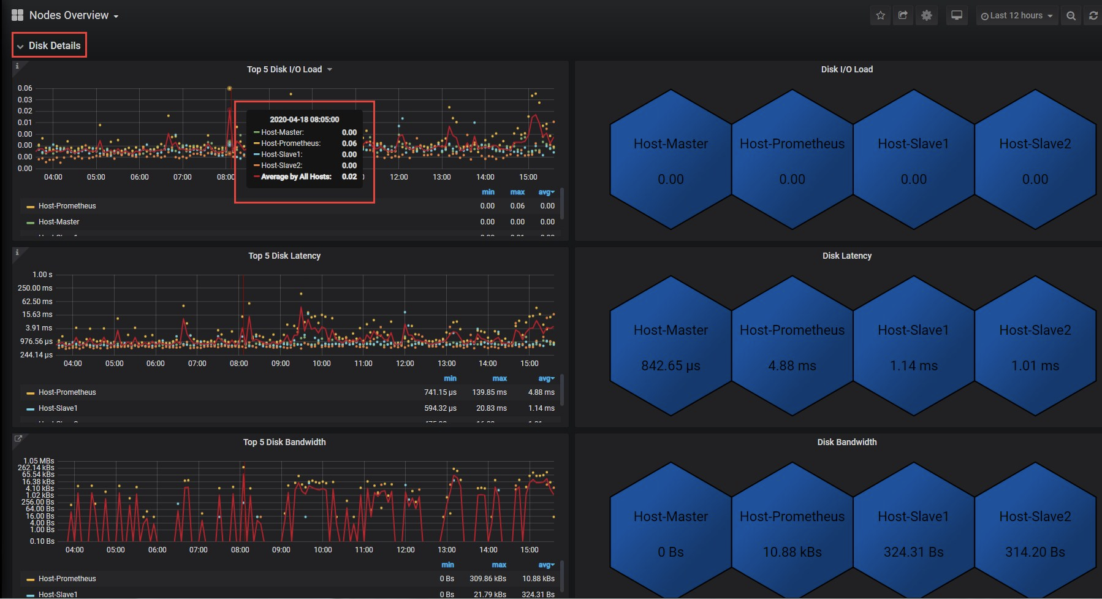Click the dashboard grid icon beside Nodes Overview
Screen dimensions: 1102x599
tap(17, 15)
